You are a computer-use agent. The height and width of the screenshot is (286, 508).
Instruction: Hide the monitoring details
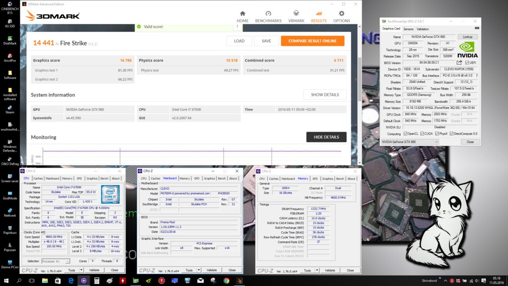click(326, 137)
